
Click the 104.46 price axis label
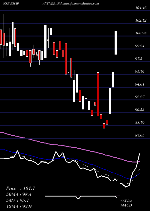[x=141, y=8]
